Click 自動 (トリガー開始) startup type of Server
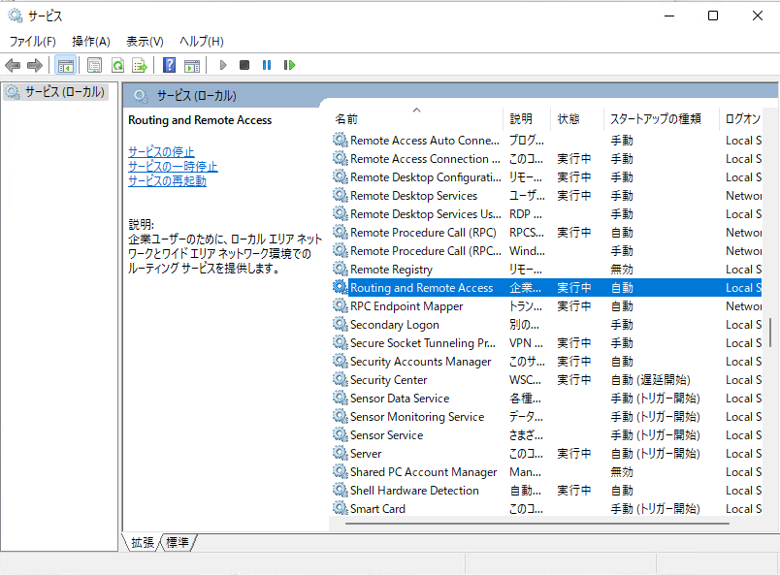Screen dimensions: 780x575 tap(655, 453)
